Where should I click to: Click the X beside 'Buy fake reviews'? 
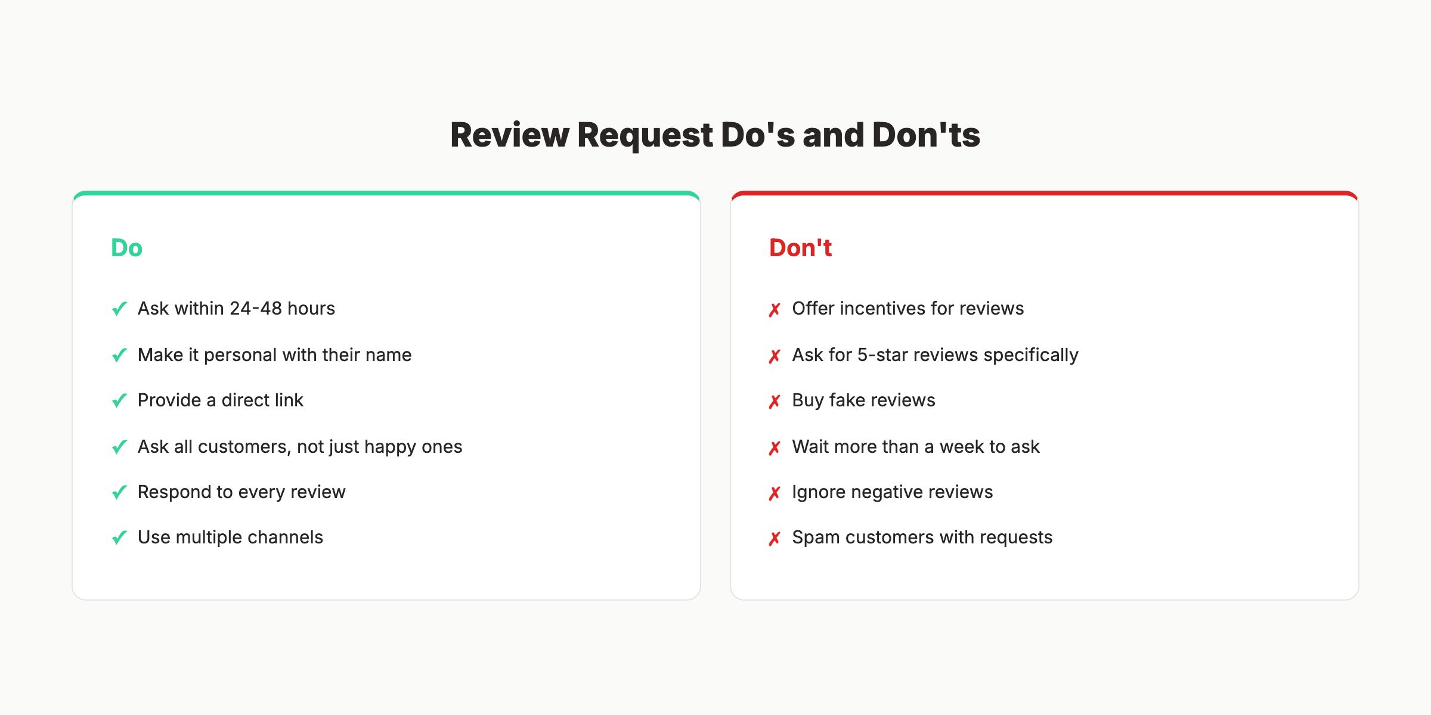775,400
